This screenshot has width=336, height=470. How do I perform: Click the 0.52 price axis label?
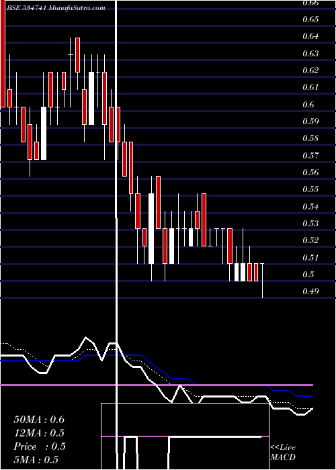tap(310, 240)
